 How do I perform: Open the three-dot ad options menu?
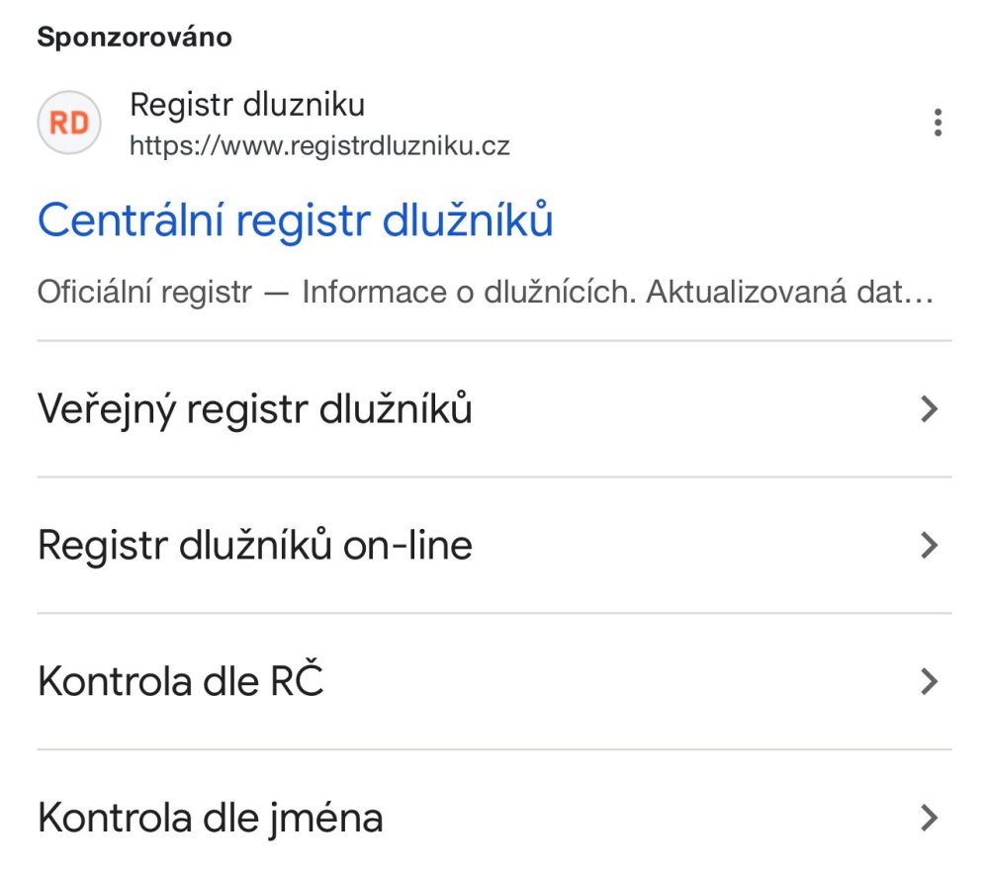click(x=938, y=124)
